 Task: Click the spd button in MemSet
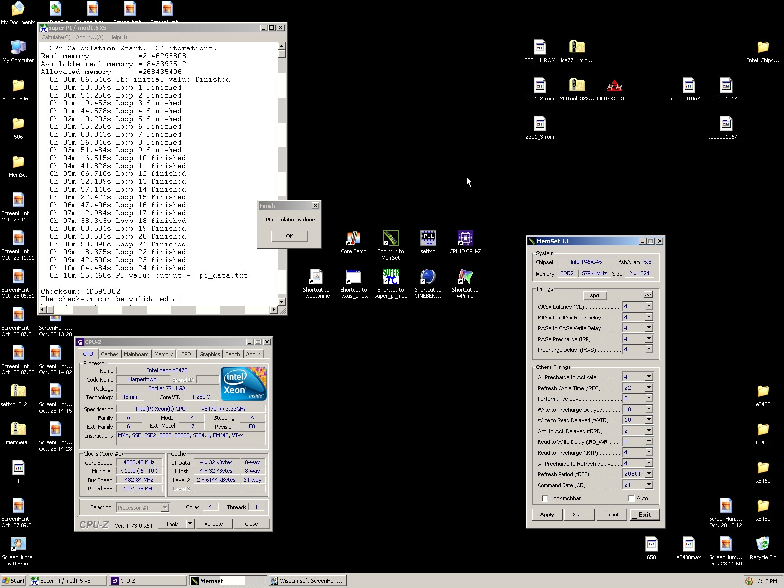594,295
